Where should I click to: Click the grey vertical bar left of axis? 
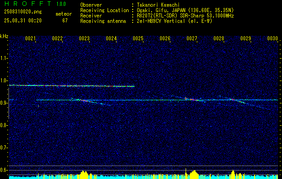pyautogui.click(x=9, y=103)
